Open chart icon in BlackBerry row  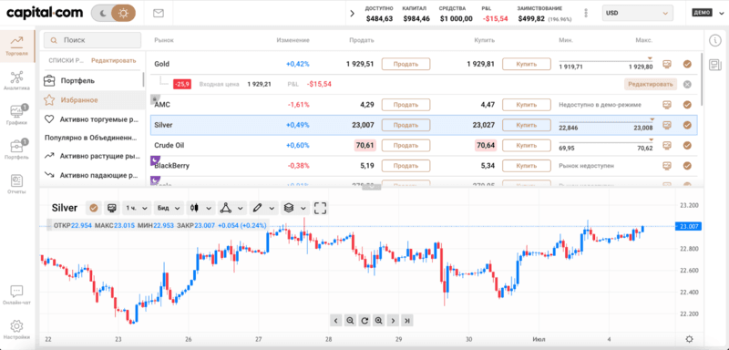[x=667, y=166]
